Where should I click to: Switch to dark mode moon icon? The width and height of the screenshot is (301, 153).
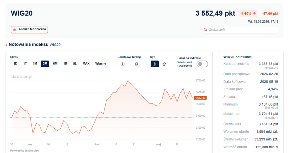pos(164,64)
